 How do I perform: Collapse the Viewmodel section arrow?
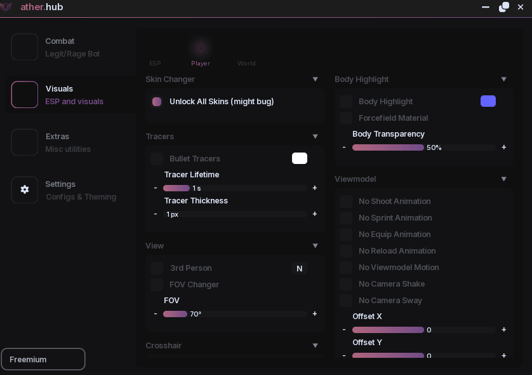click(504, 179)
